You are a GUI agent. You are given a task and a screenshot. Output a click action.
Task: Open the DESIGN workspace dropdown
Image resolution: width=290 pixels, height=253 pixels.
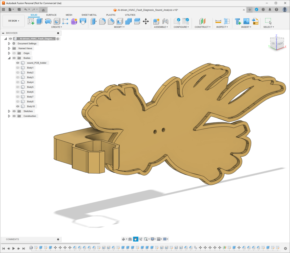14,21
